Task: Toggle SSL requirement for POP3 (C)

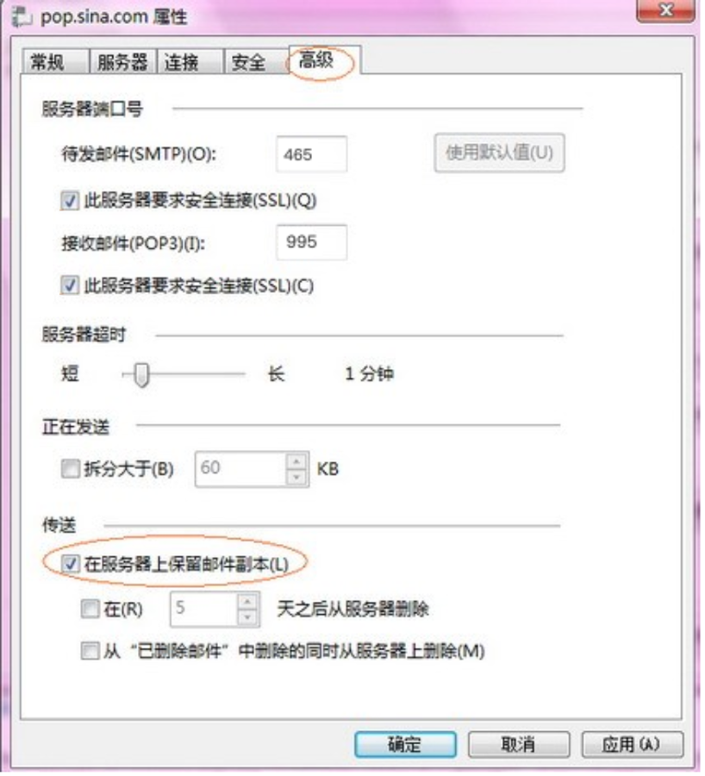Action: [x=70, y=285]
